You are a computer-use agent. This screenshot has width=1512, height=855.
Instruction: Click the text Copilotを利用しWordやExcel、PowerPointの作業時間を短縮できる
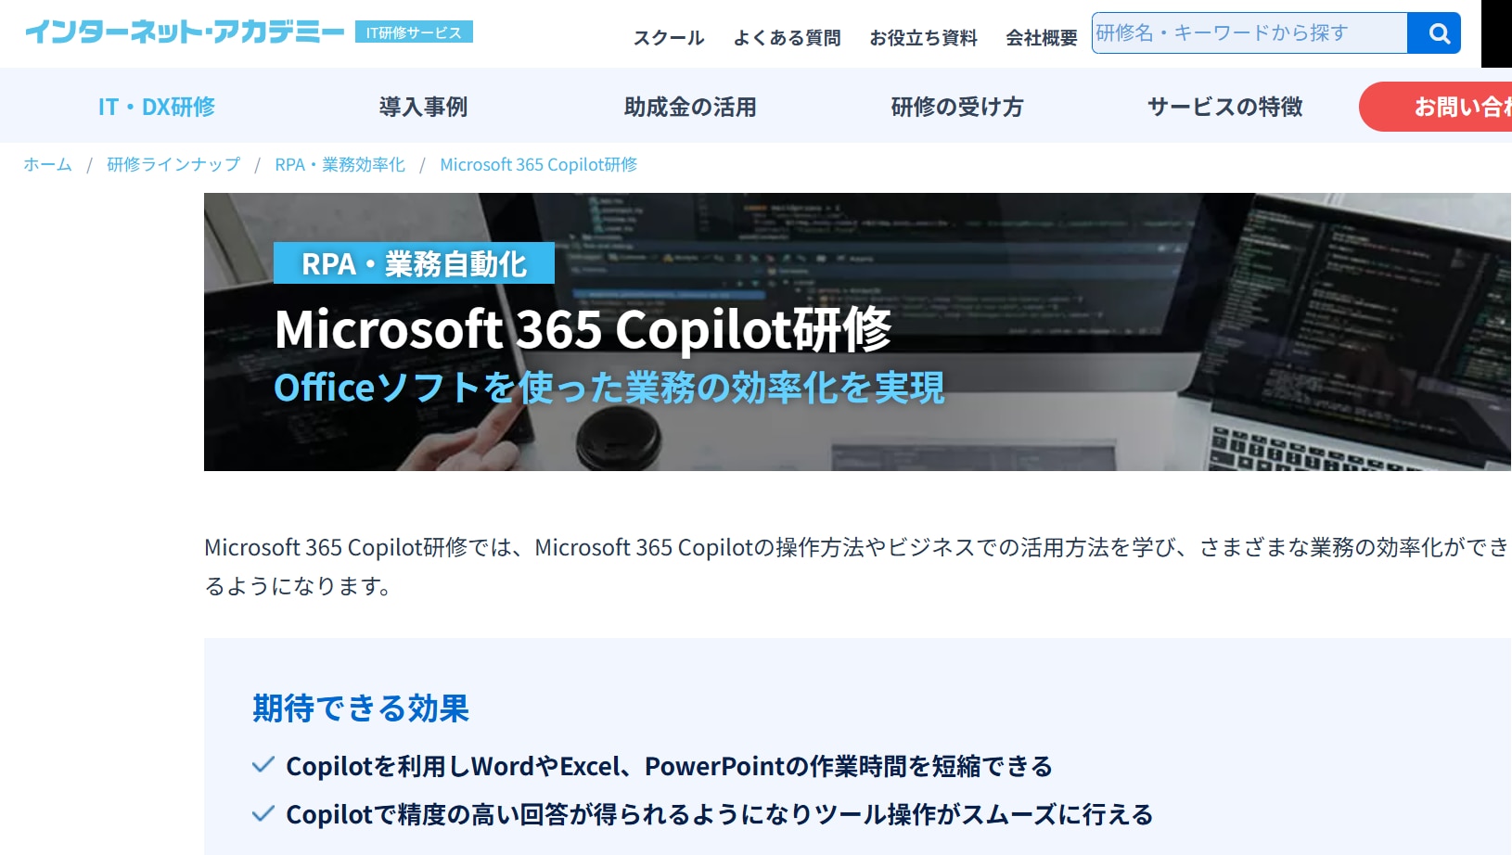[x=670, y=766]
